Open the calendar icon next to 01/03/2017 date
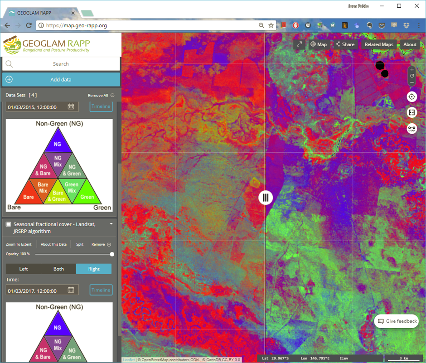The width and height of the screenshot is (426, 363). coord(71,290)
